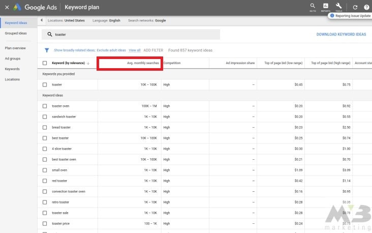Check the box for bread toaster
Viewport: 372px width, 233px height.
click(x=45, y=127)
